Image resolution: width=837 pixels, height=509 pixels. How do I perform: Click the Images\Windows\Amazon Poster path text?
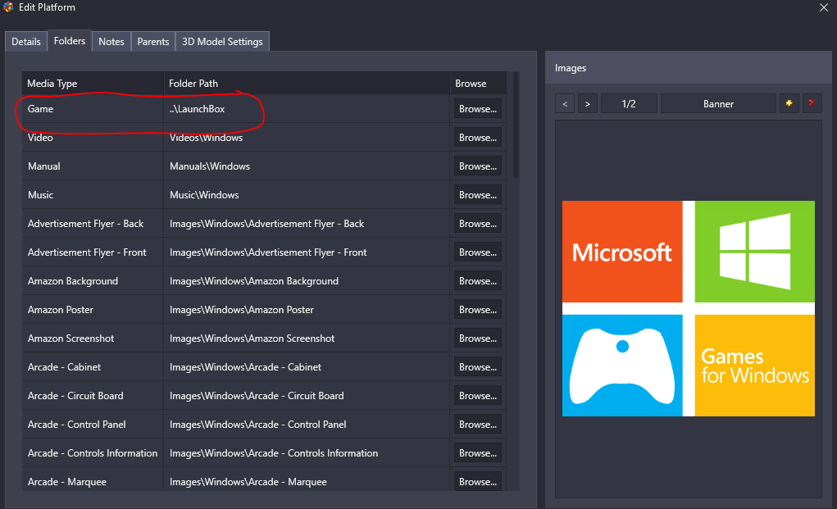pyautogui.click(x=242, y=310)
